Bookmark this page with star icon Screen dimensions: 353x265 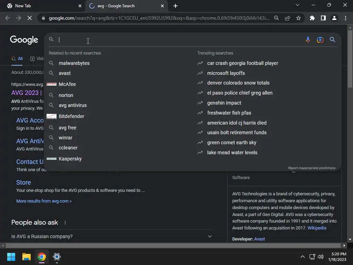(x=298, y=18)
